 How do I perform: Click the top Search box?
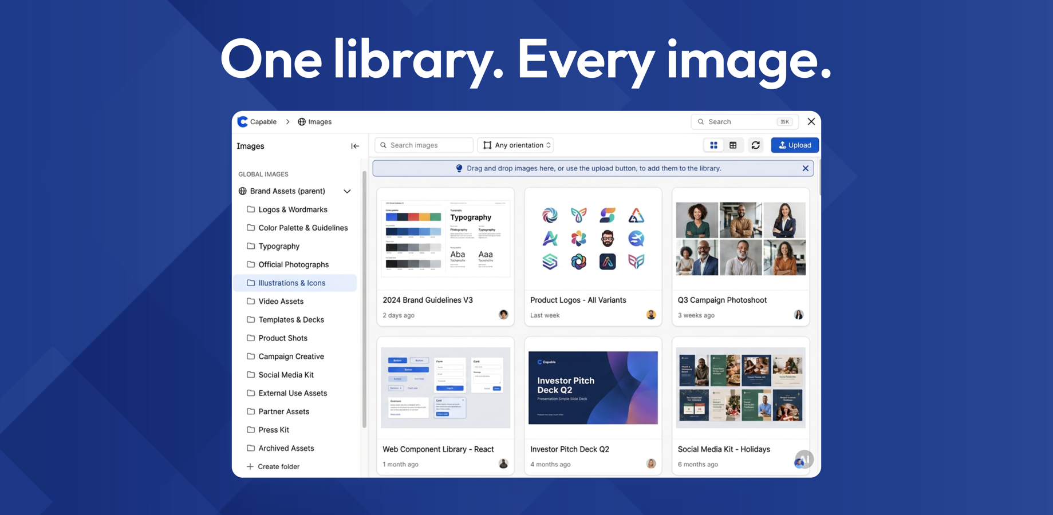click(744, 122)
